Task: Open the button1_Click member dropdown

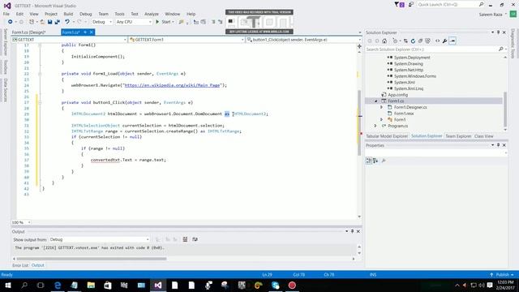Action: [303, 40]
